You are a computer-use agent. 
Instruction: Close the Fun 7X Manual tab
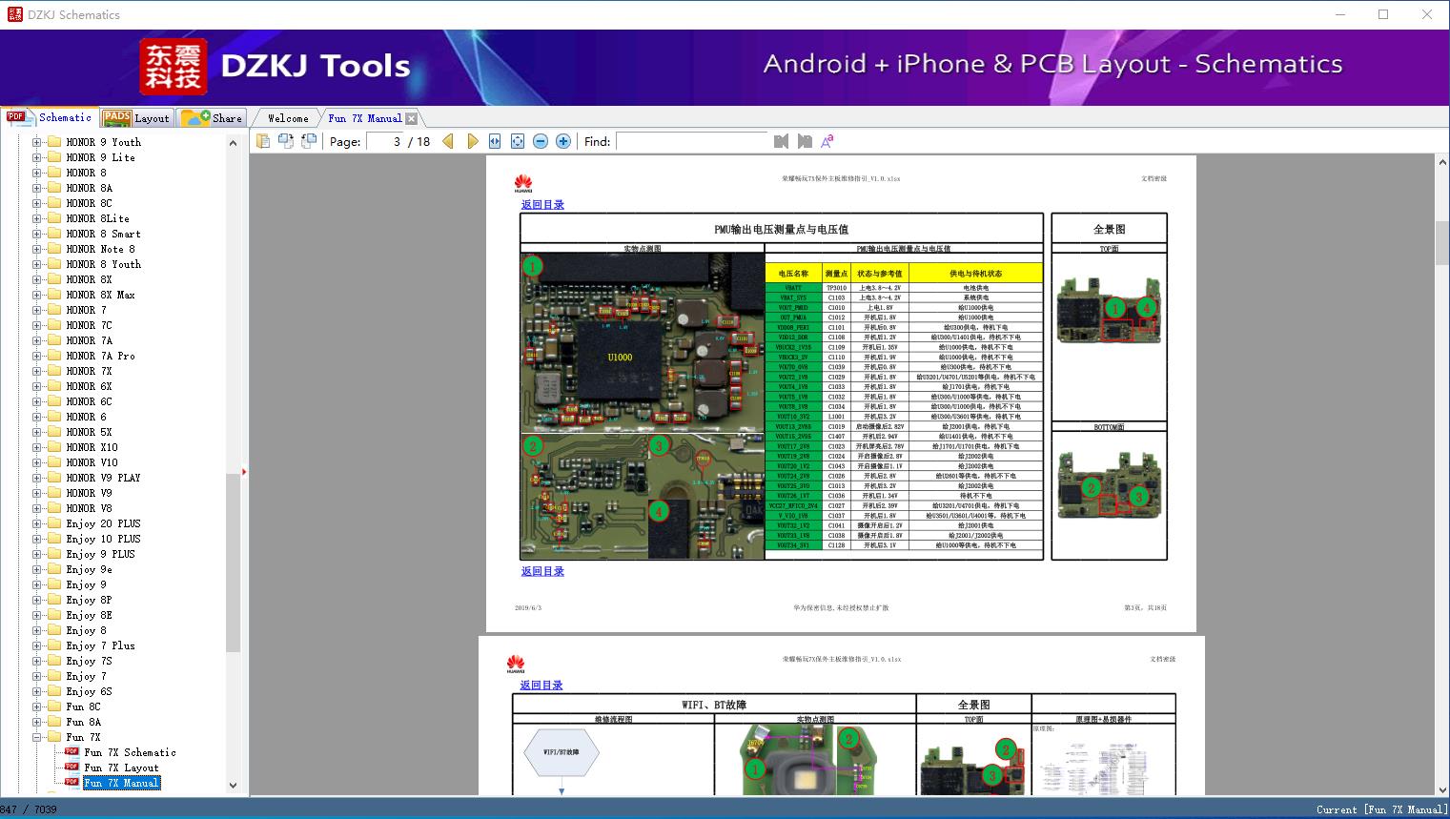coord(411,118)
